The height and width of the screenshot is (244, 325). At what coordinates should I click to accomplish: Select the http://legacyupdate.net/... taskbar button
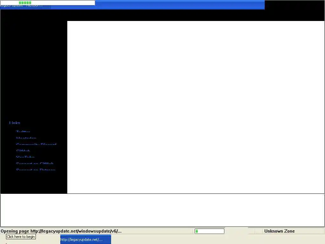[86, 240]
